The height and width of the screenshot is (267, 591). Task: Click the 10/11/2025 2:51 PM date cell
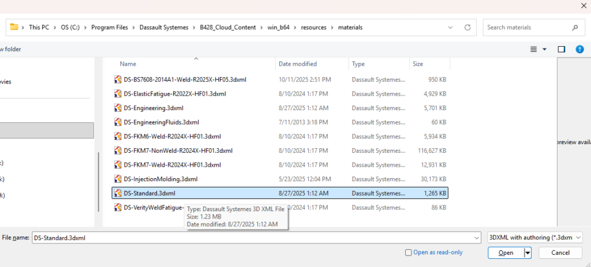(x=305, y=80)
